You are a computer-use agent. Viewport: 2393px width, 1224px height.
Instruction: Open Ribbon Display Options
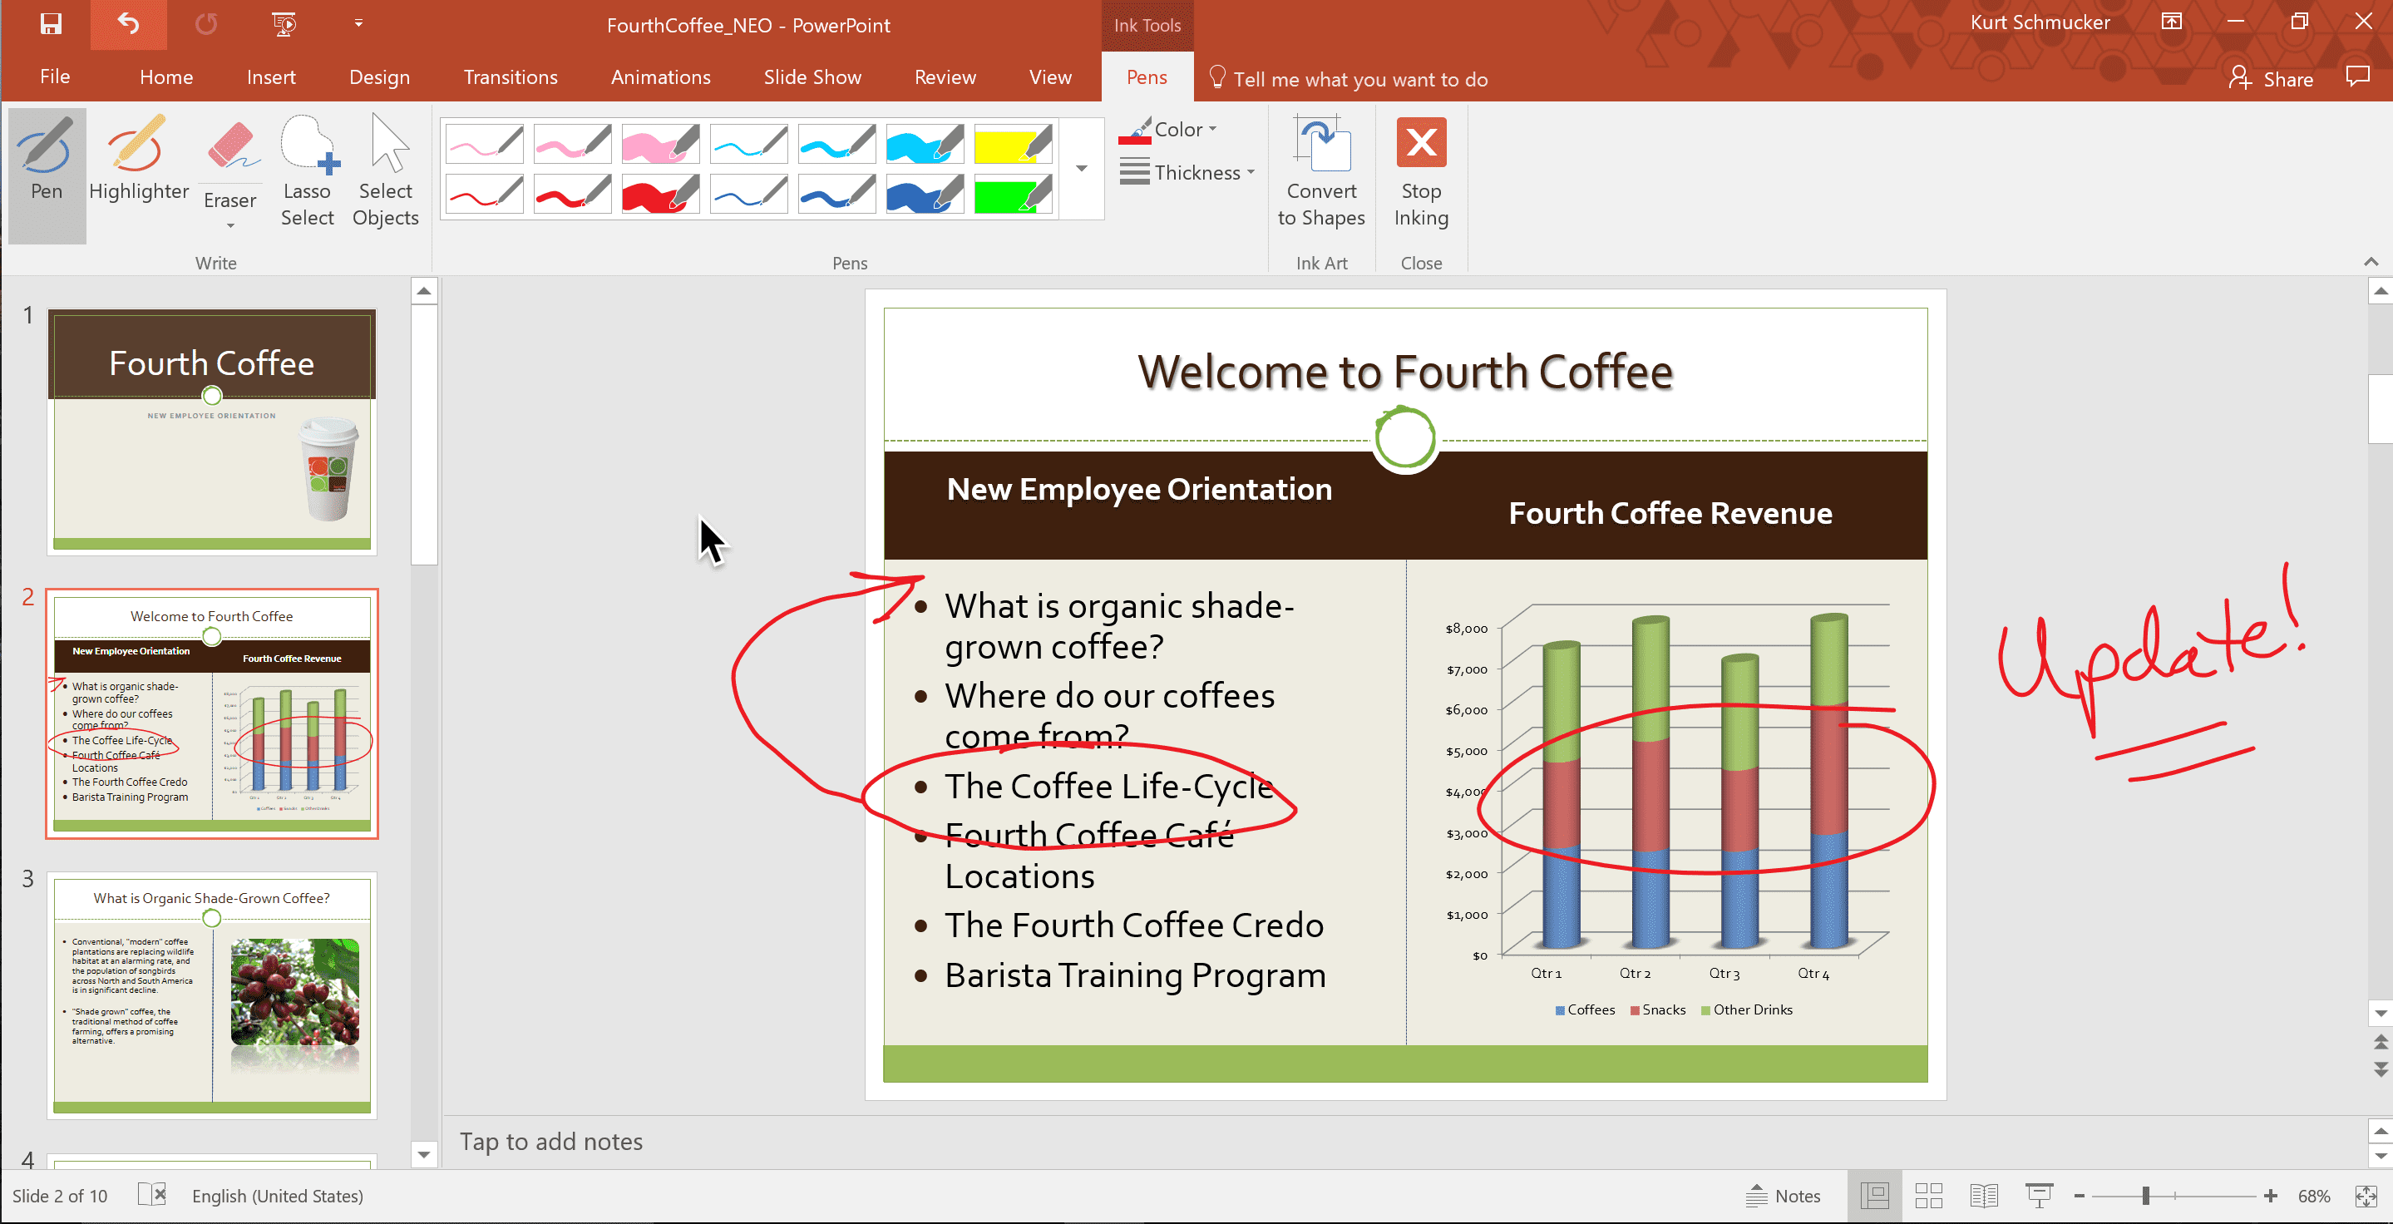(2171, 22)
